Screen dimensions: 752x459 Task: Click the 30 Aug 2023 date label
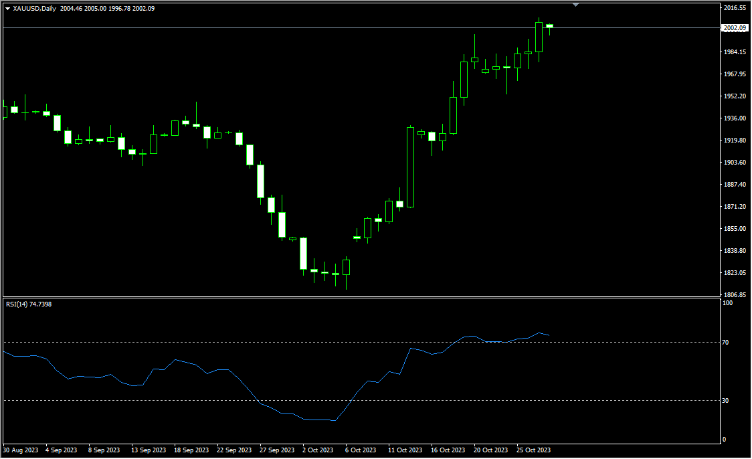point(20,450)
